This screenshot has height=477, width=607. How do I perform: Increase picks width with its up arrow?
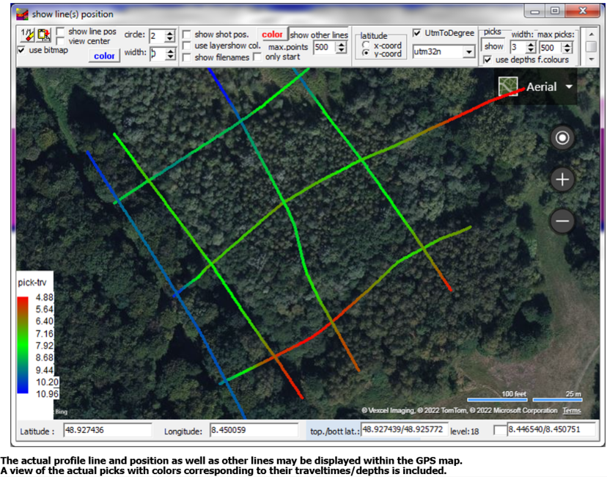(x=531, y=45)
